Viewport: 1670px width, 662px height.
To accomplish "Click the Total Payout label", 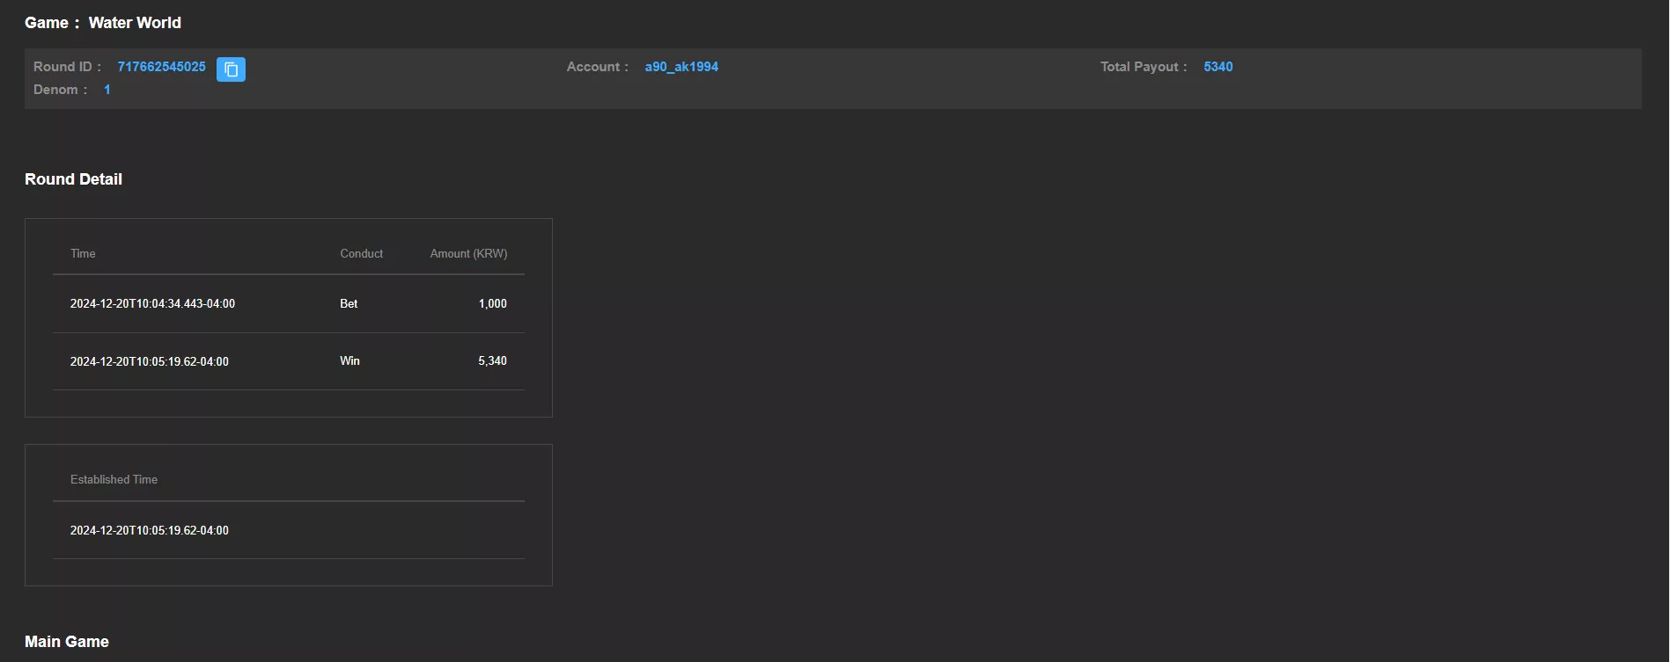I will tap(1144, 67).
